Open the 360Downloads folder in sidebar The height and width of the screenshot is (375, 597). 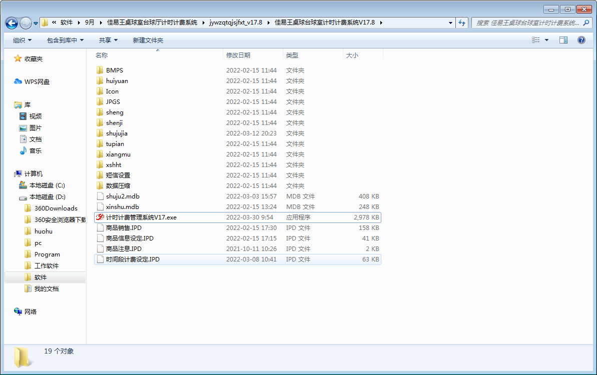pos(56,208)
